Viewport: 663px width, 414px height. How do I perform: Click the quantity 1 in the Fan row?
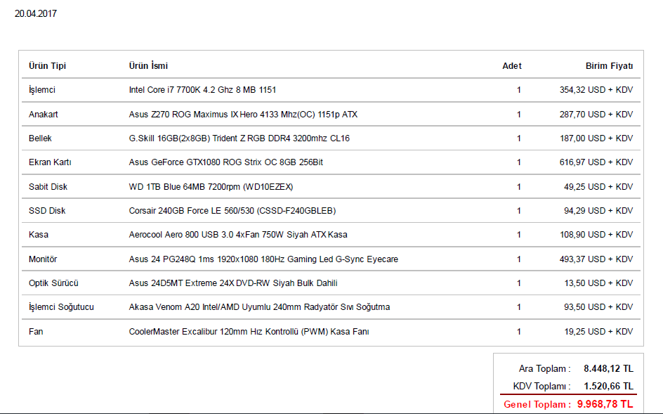pos(518,332)
